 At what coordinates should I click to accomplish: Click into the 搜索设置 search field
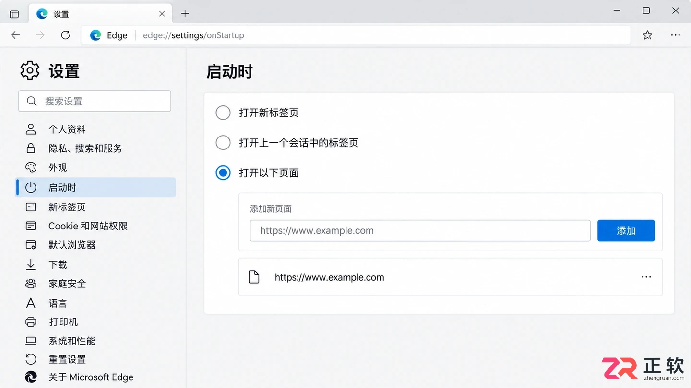point(95,101)
